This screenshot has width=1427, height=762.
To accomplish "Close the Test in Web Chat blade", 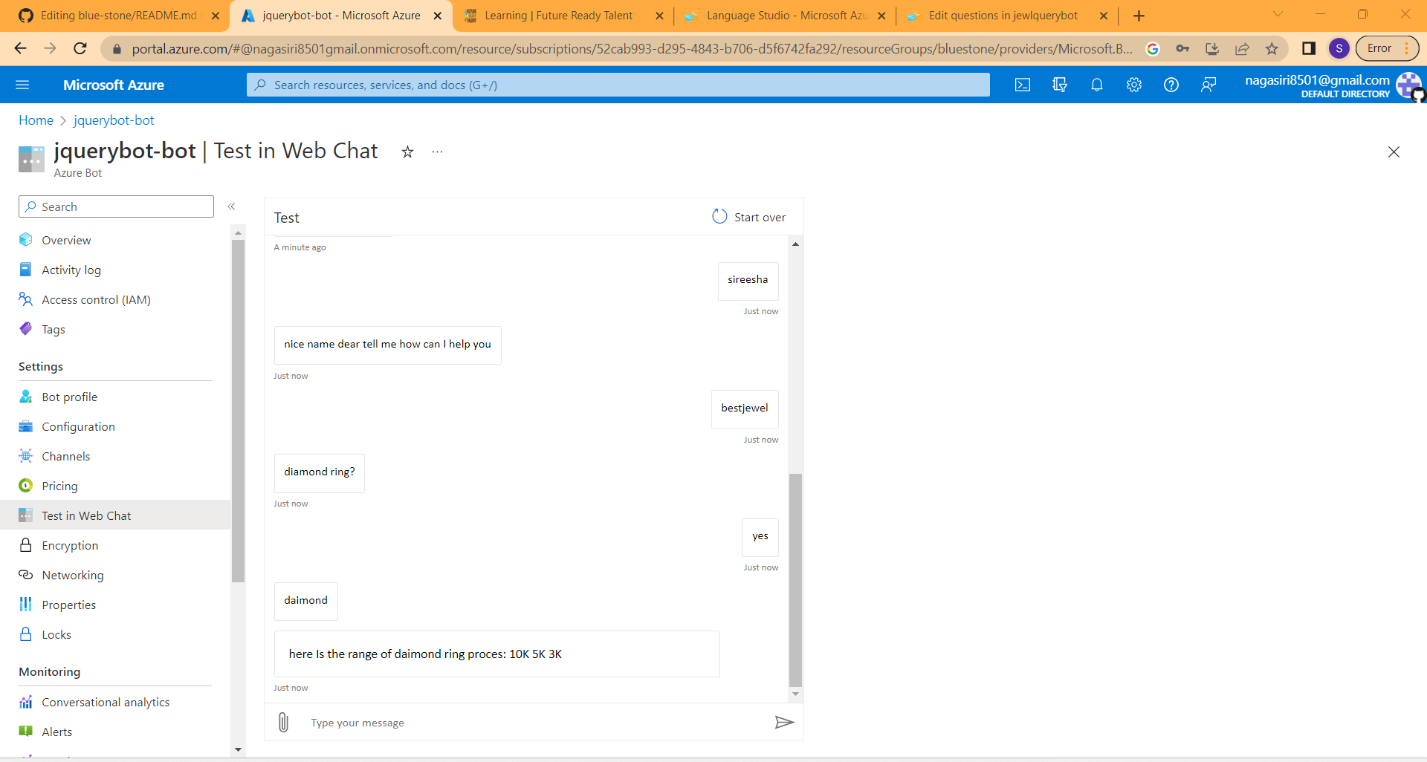I will pyautogui.click(x=1394, y=152).
